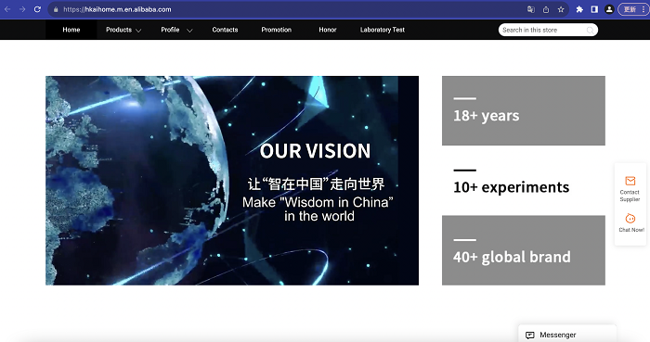Open the Messenger panel
This screenshot has height=342, width=650.
coord(567,335)
